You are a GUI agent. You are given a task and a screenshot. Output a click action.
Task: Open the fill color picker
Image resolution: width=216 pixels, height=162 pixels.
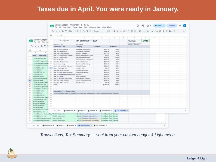click(128, 31)
